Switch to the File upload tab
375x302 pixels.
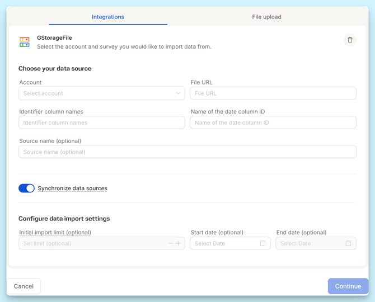(x=266, y=17)
